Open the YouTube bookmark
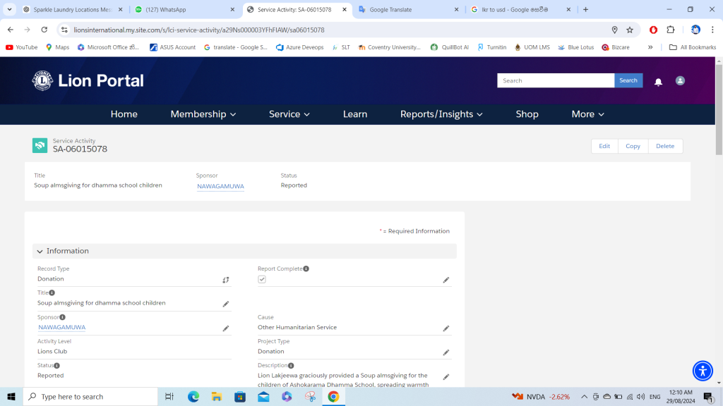Viewport: 723px width, 406px height. pos(22,47)
